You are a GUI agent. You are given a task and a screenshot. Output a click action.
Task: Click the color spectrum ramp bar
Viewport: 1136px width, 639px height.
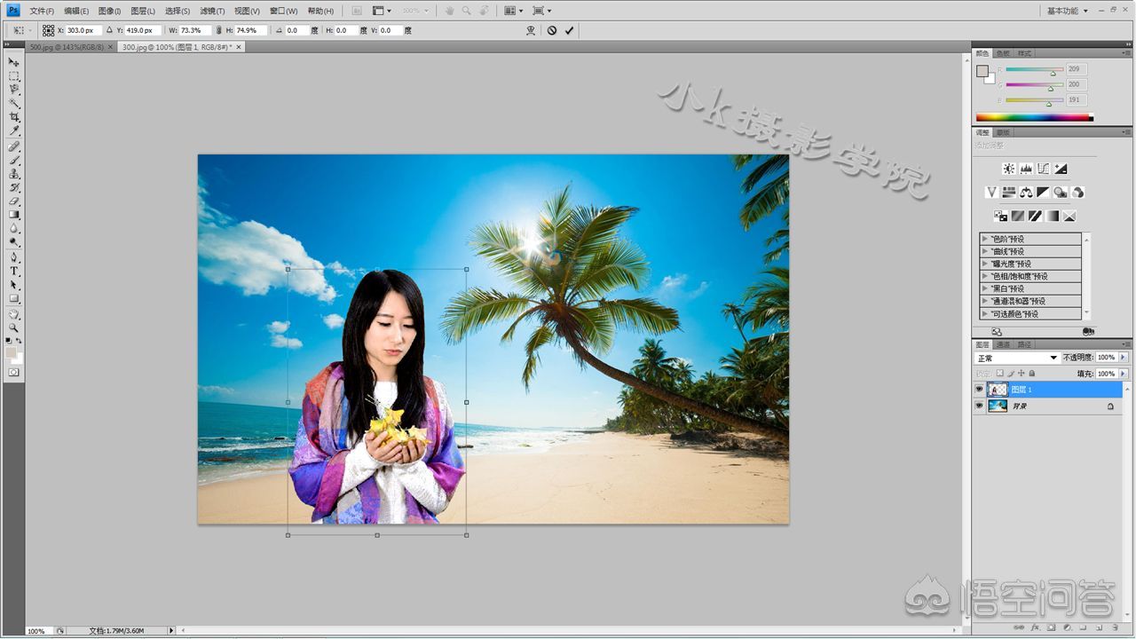[x=1034, y=117]
